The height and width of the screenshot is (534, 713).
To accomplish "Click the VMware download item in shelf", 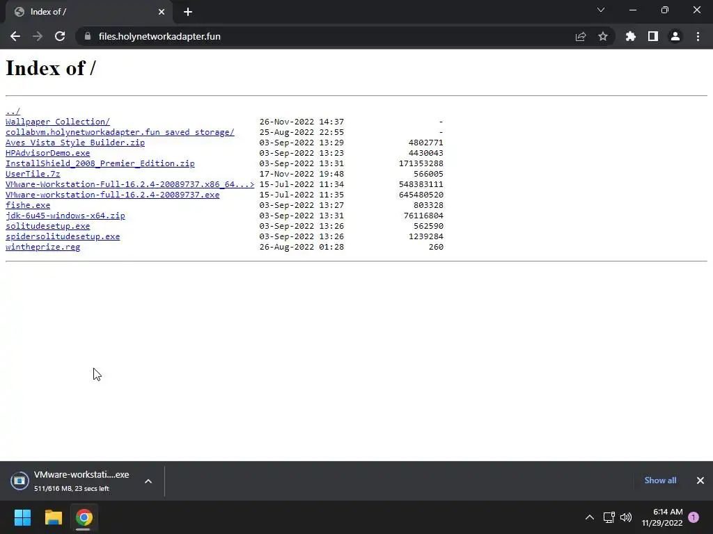I will [70, 481].
